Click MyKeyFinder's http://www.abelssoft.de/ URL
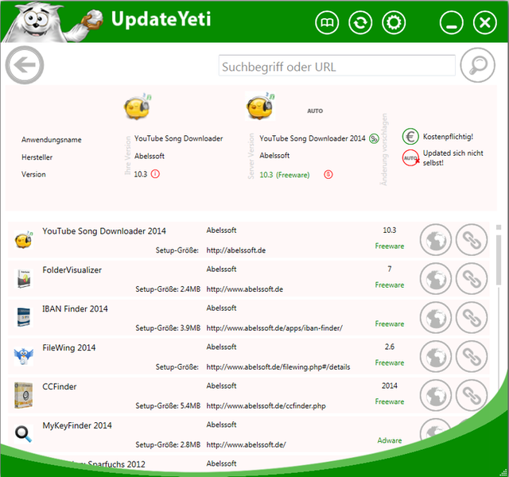This screenshot has width=509, height=477. pos(246,445)
